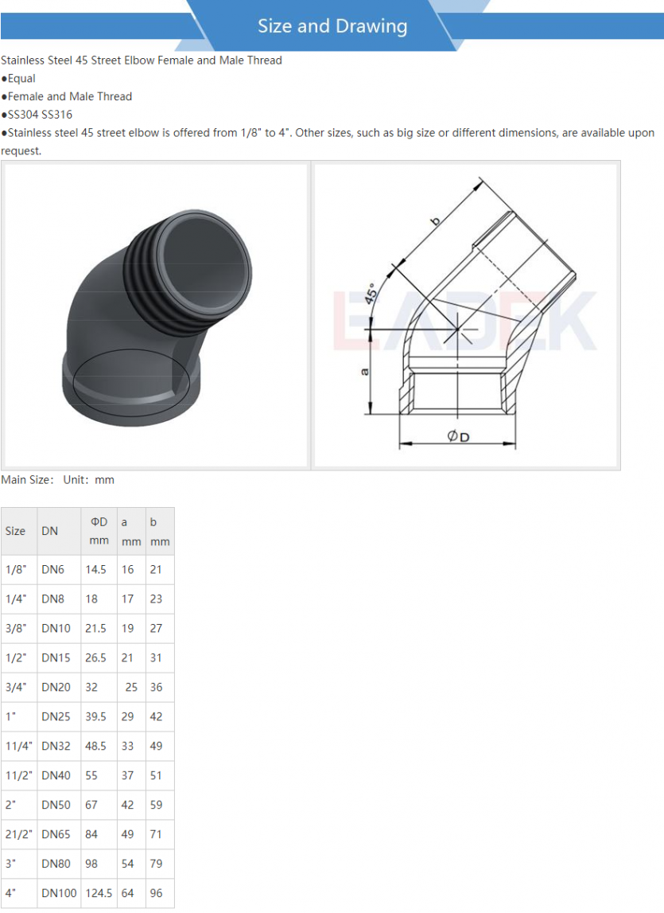The image size is (664, 913).
Task: Click the DN25 cell
Action: click(x=59, y=716)
